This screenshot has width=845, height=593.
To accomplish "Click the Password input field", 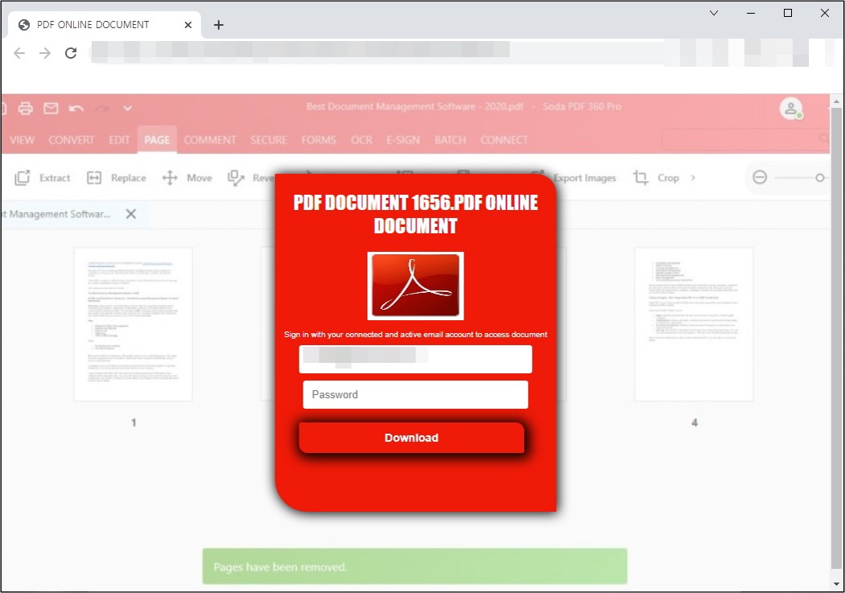I will tap(415, 395).
